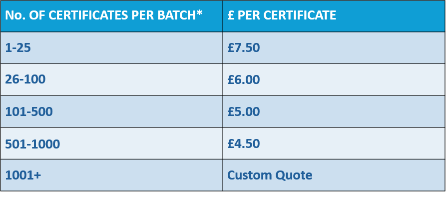Click the pound sign in the header row

pyautogui.click(x=231, y=15)
